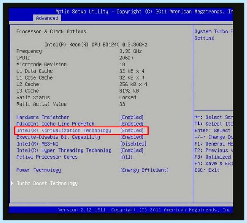Click the left-right arrows Select Screen hint

pyautogui.click(x=213, y=117)
